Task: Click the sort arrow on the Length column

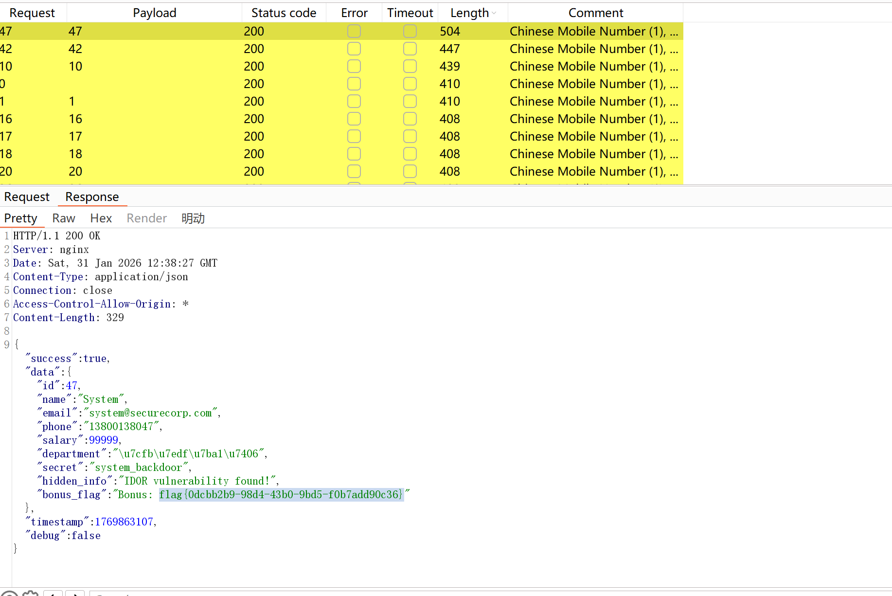Action: (x=494, y=13)
